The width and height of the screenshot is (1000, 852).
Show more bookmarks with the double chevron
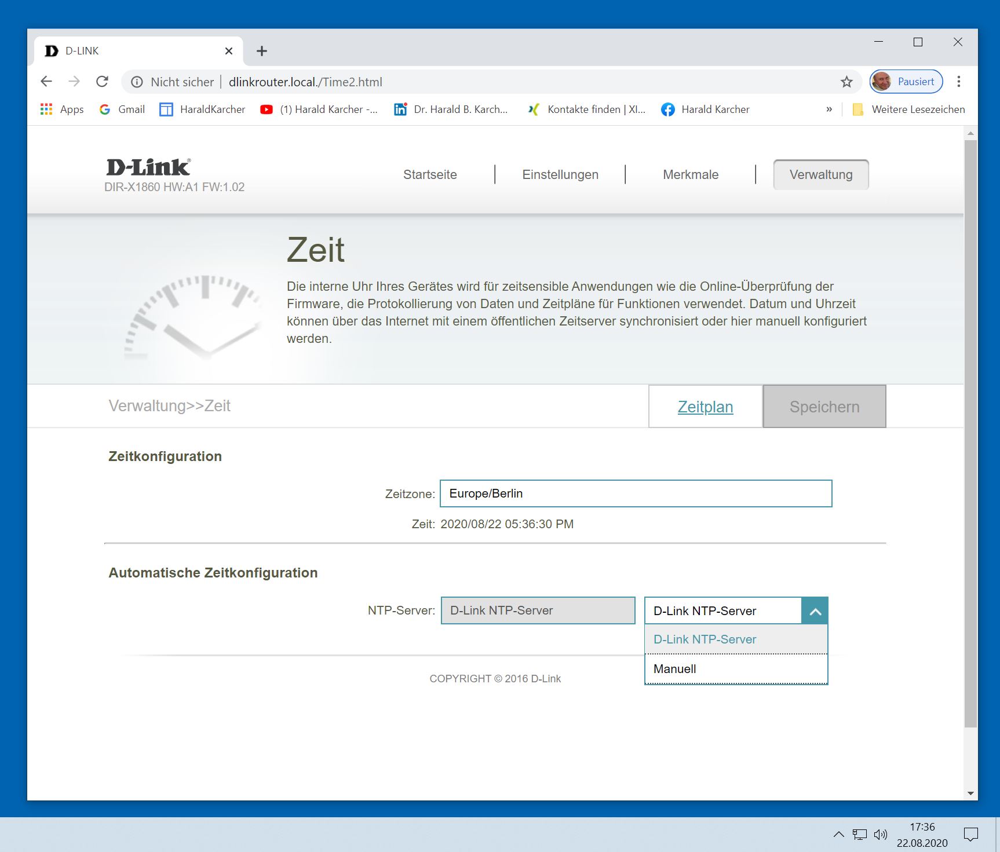point(829,109)
